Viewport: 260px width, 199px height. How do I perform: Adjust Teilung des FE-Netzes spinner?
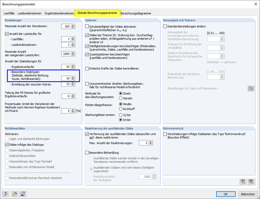coord(73,96)
